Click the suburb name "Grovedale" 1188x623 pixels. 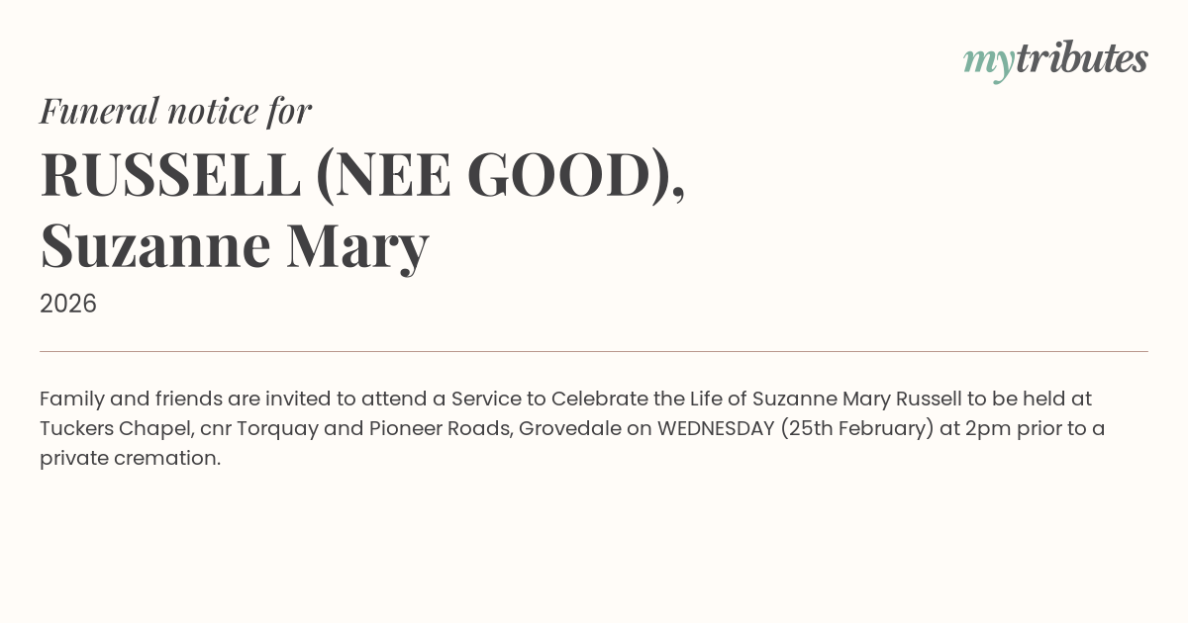[x=569, y=428]
